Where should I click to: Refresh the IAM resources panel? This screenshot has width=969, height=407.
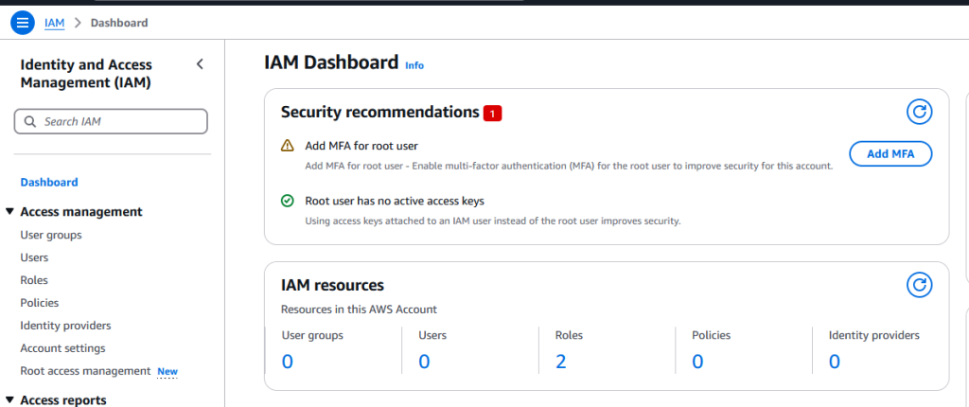pos(919,285)
